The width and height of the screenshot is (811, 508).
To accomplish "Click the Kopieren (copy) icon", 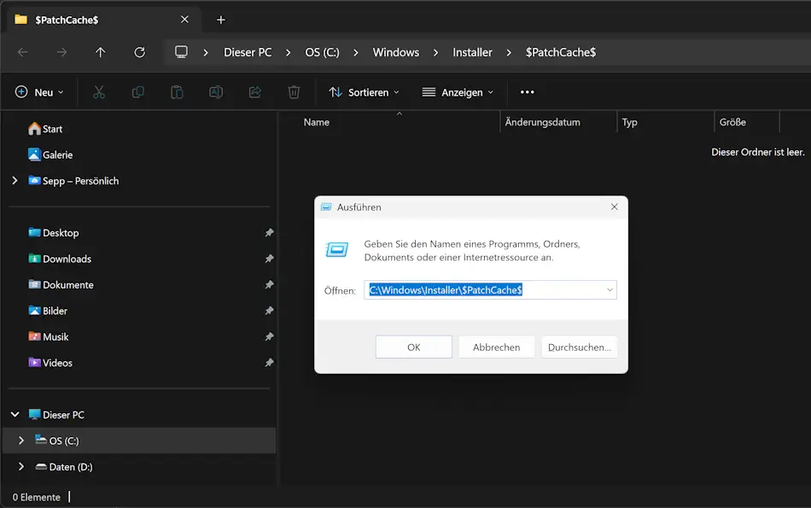I will coord(137,91).
